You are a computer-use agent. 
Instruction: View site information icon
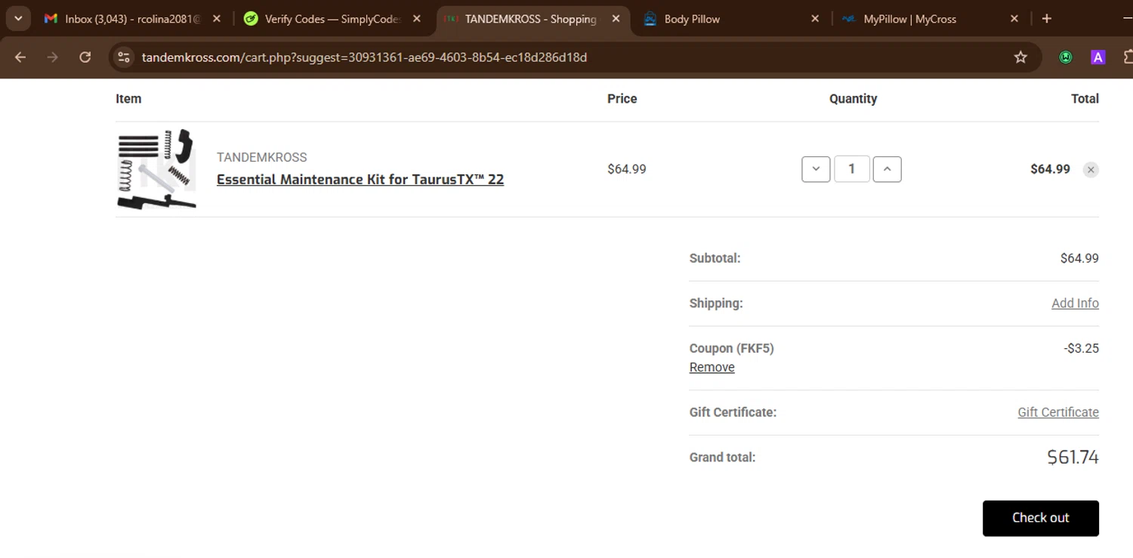(x=125, y=57)
